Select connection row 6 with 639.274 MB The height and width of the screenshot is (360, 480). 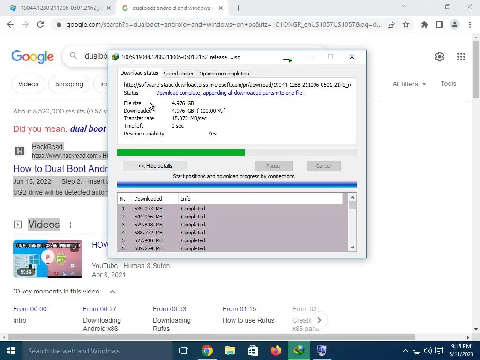point(232,248)
